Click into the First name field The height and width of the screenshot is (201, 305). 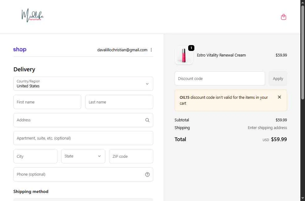coord(47,102)
